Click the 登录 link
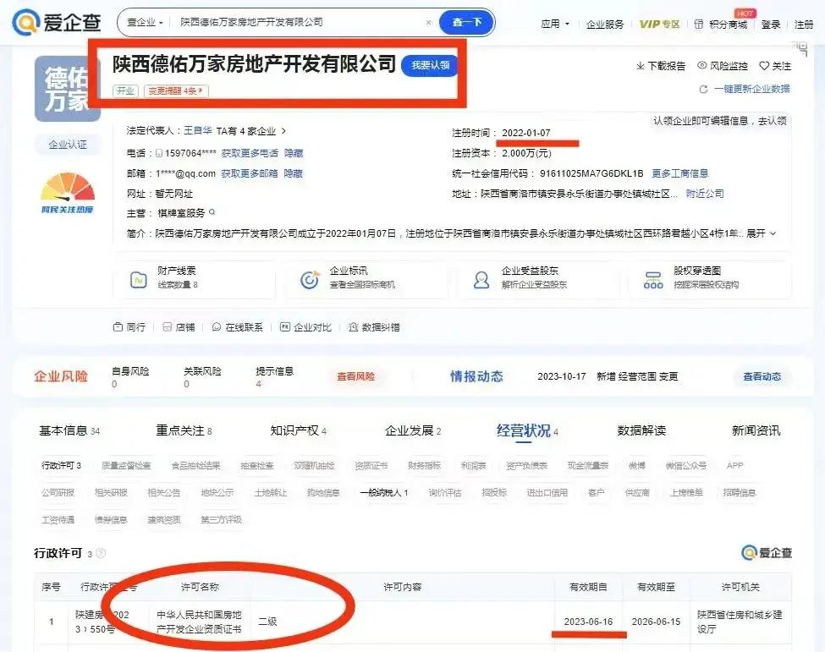The height and width of the screenshot is (652, 825). pos(771,25)
